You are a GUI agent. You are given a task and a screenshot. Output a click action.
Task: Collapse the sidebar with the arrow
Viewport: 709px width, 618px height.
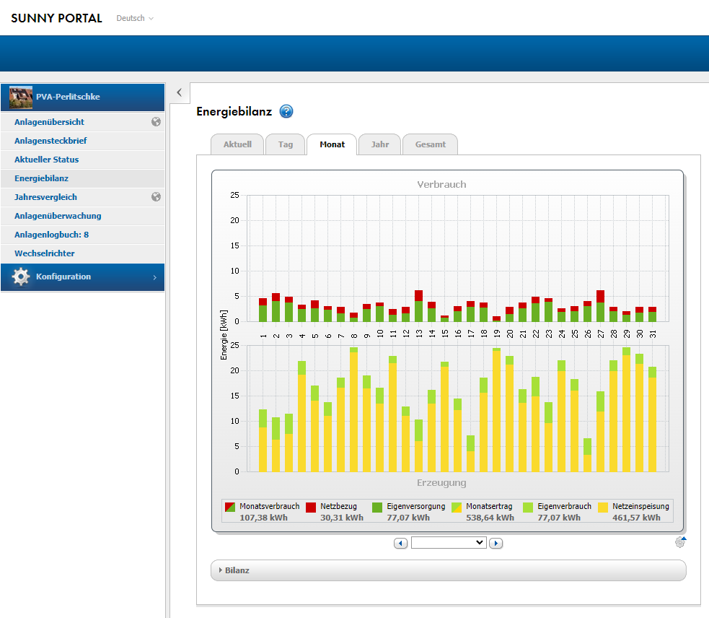tap(180, 92)
